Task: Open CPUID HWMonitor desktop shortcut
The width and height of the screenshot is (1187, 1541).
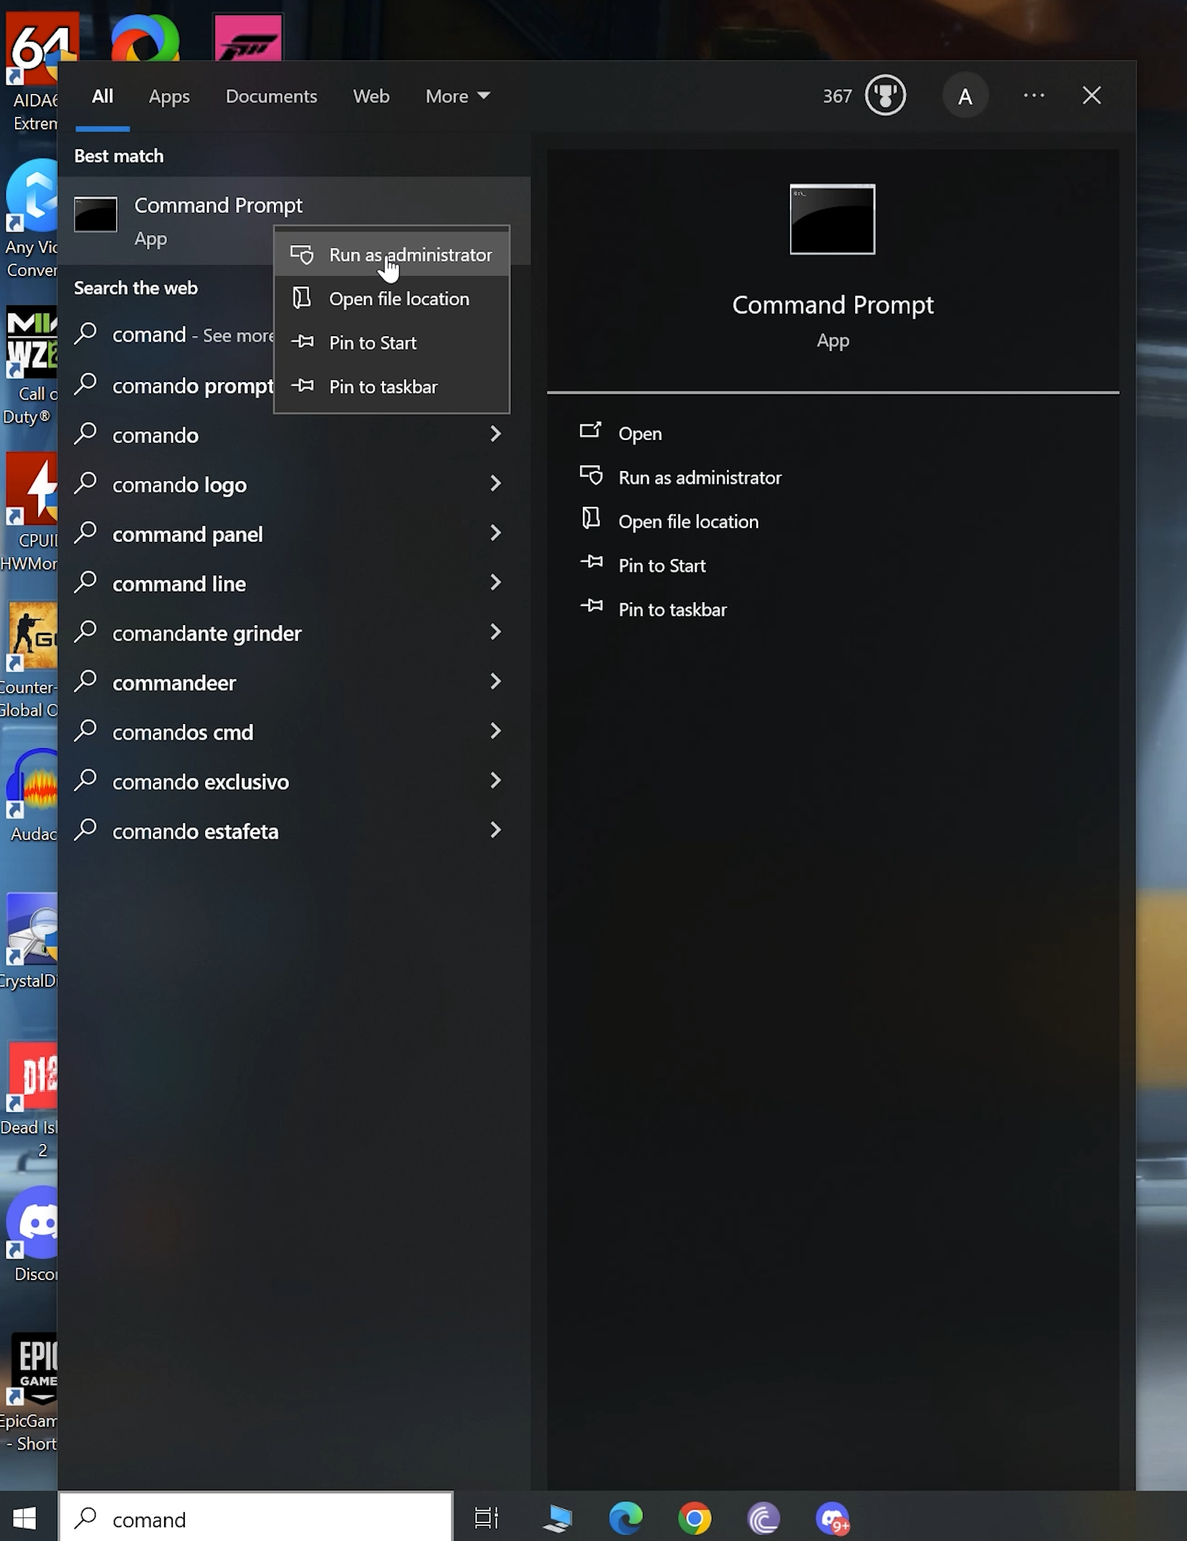Action: click(x=29, y=512)
